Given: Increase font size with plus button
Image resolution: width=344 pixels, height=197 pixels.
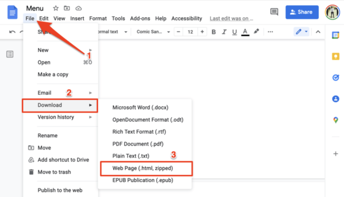Looking at the screenshot, I should (202, 32).
